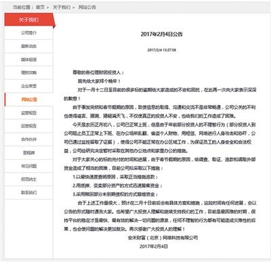Open 监管报告 in the sidebar
Viewport: 271px width, 262px height.
(x=28, y=113)
